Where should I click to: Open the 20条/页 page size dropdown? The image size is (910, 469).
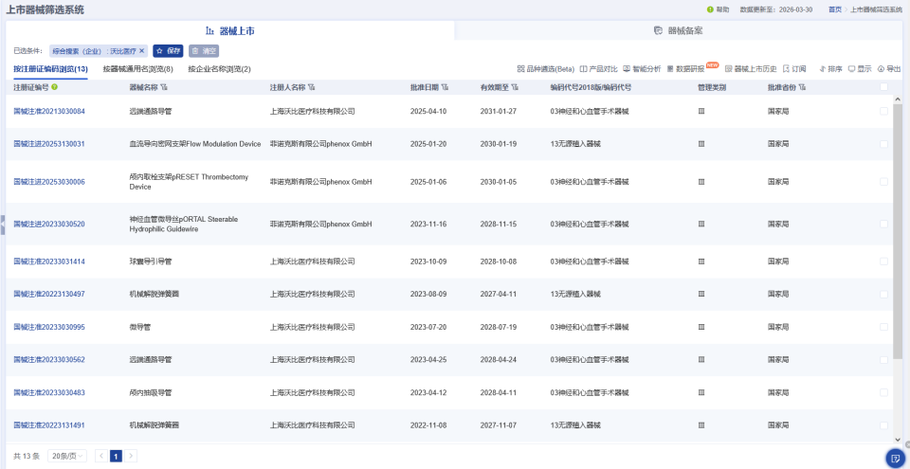68,456
